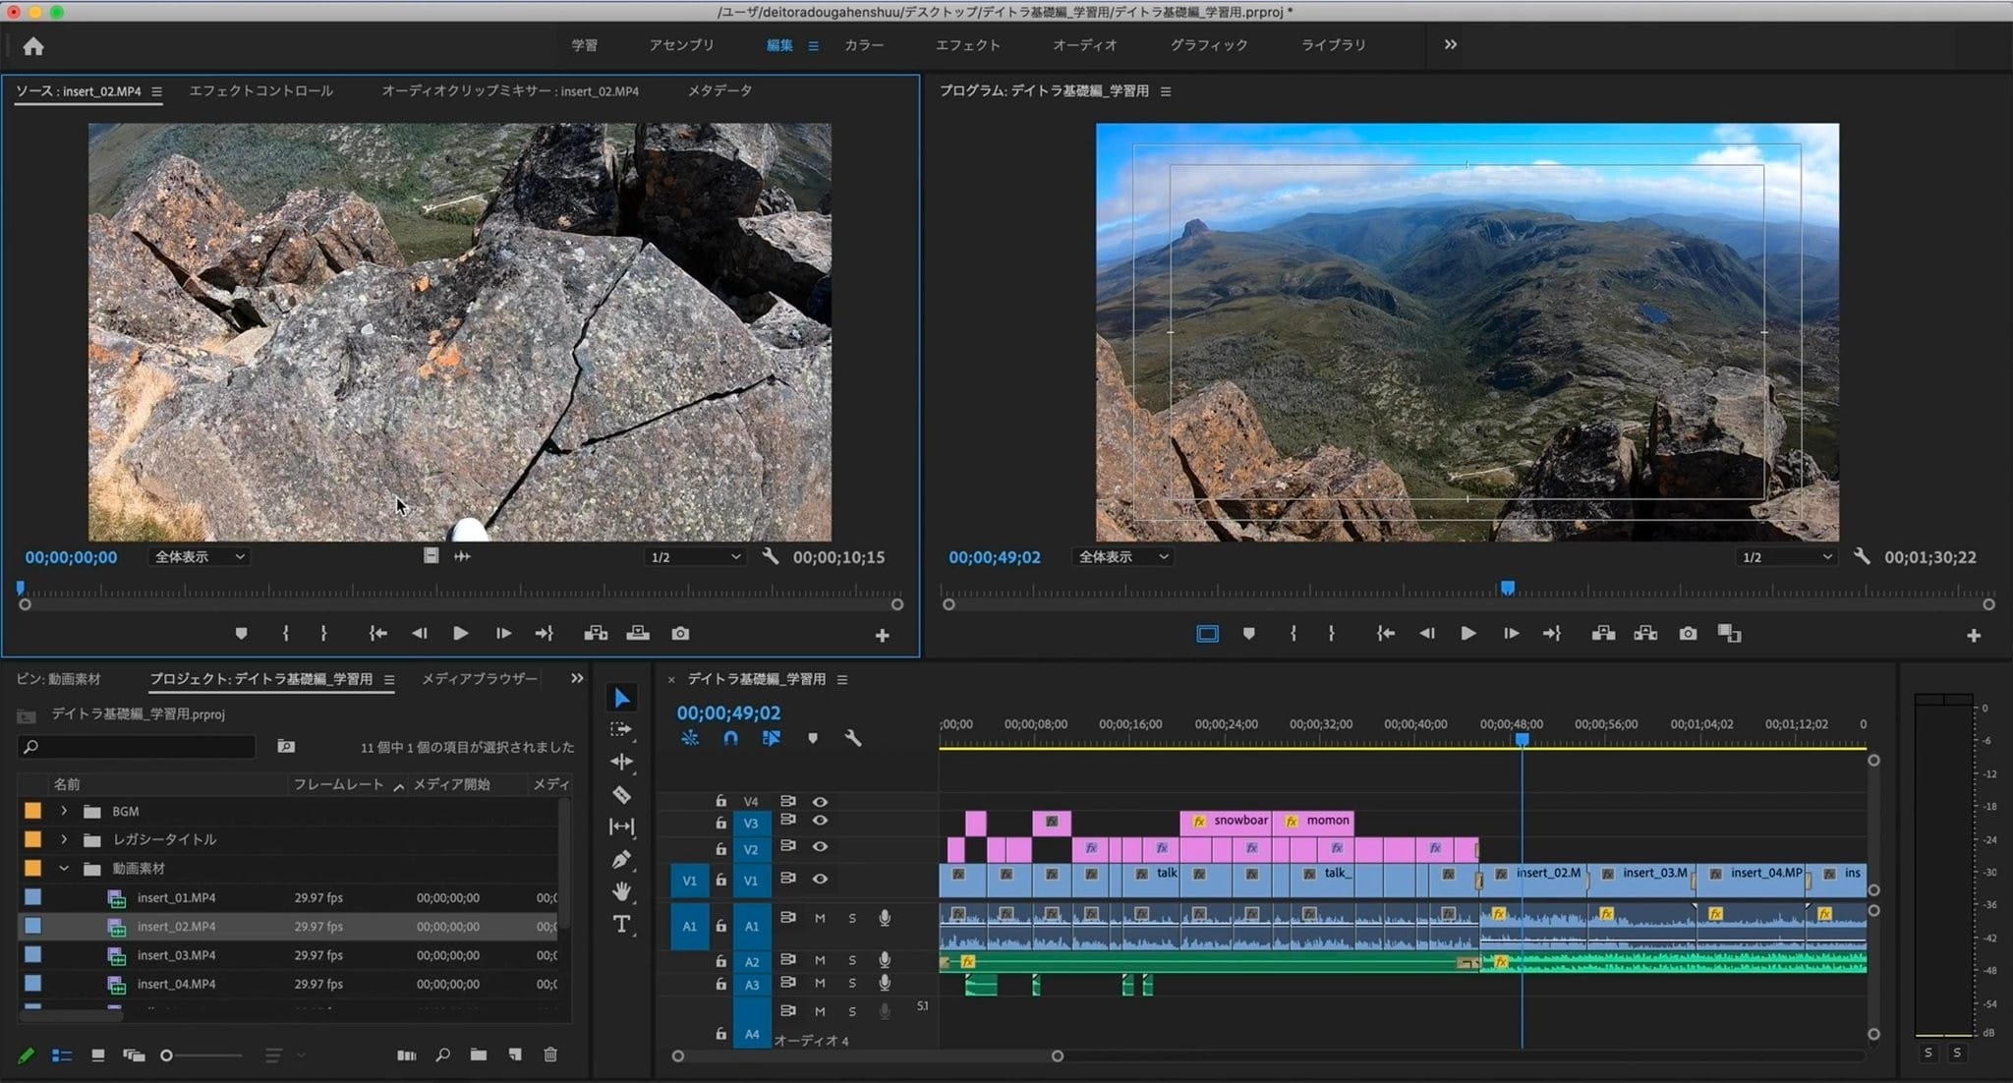Click the Export Frame camera in Program monitor

(x=1688, y=634)
